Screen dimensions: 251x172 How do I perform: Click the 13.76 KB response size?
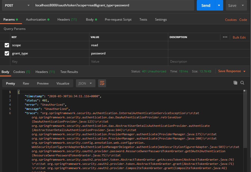point(205,71)
